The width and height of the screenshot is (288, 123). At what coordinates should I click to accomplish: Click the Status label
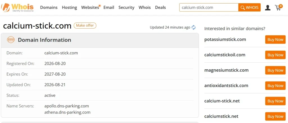tap(13, 95)
